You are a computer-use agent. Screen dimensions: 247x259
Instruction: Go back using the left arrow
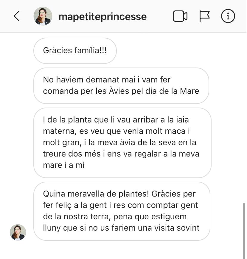(x=17, y=16)
